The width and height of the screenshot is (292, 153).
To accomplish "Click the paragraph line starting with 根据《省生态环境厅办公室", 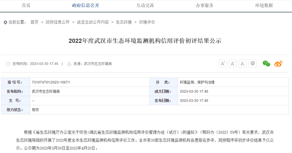I will 149,132.
